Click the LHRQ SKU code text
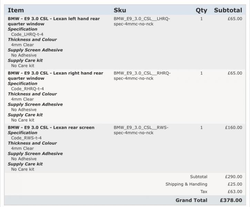The height and width of the screenshot is (207, 250). 142,21
